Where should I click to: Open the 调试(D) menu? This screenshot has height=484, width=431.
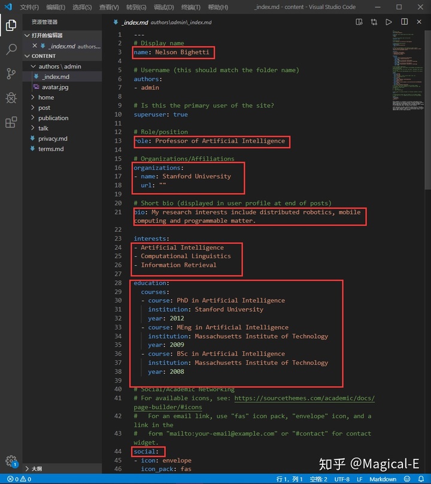(164, 7)
